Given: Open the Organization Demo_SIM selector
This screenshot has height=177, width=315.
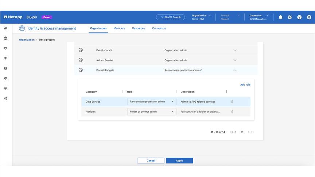Looking at the screenshot, I should point(201,17).
